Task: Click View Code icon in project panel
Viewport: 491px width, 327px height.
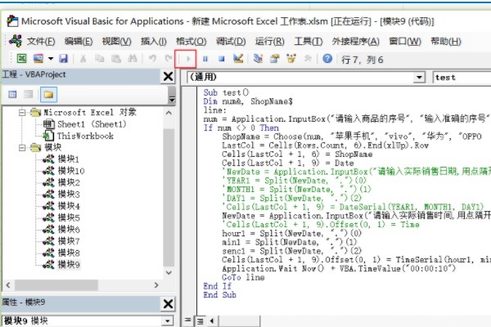Action: point(12,95)
